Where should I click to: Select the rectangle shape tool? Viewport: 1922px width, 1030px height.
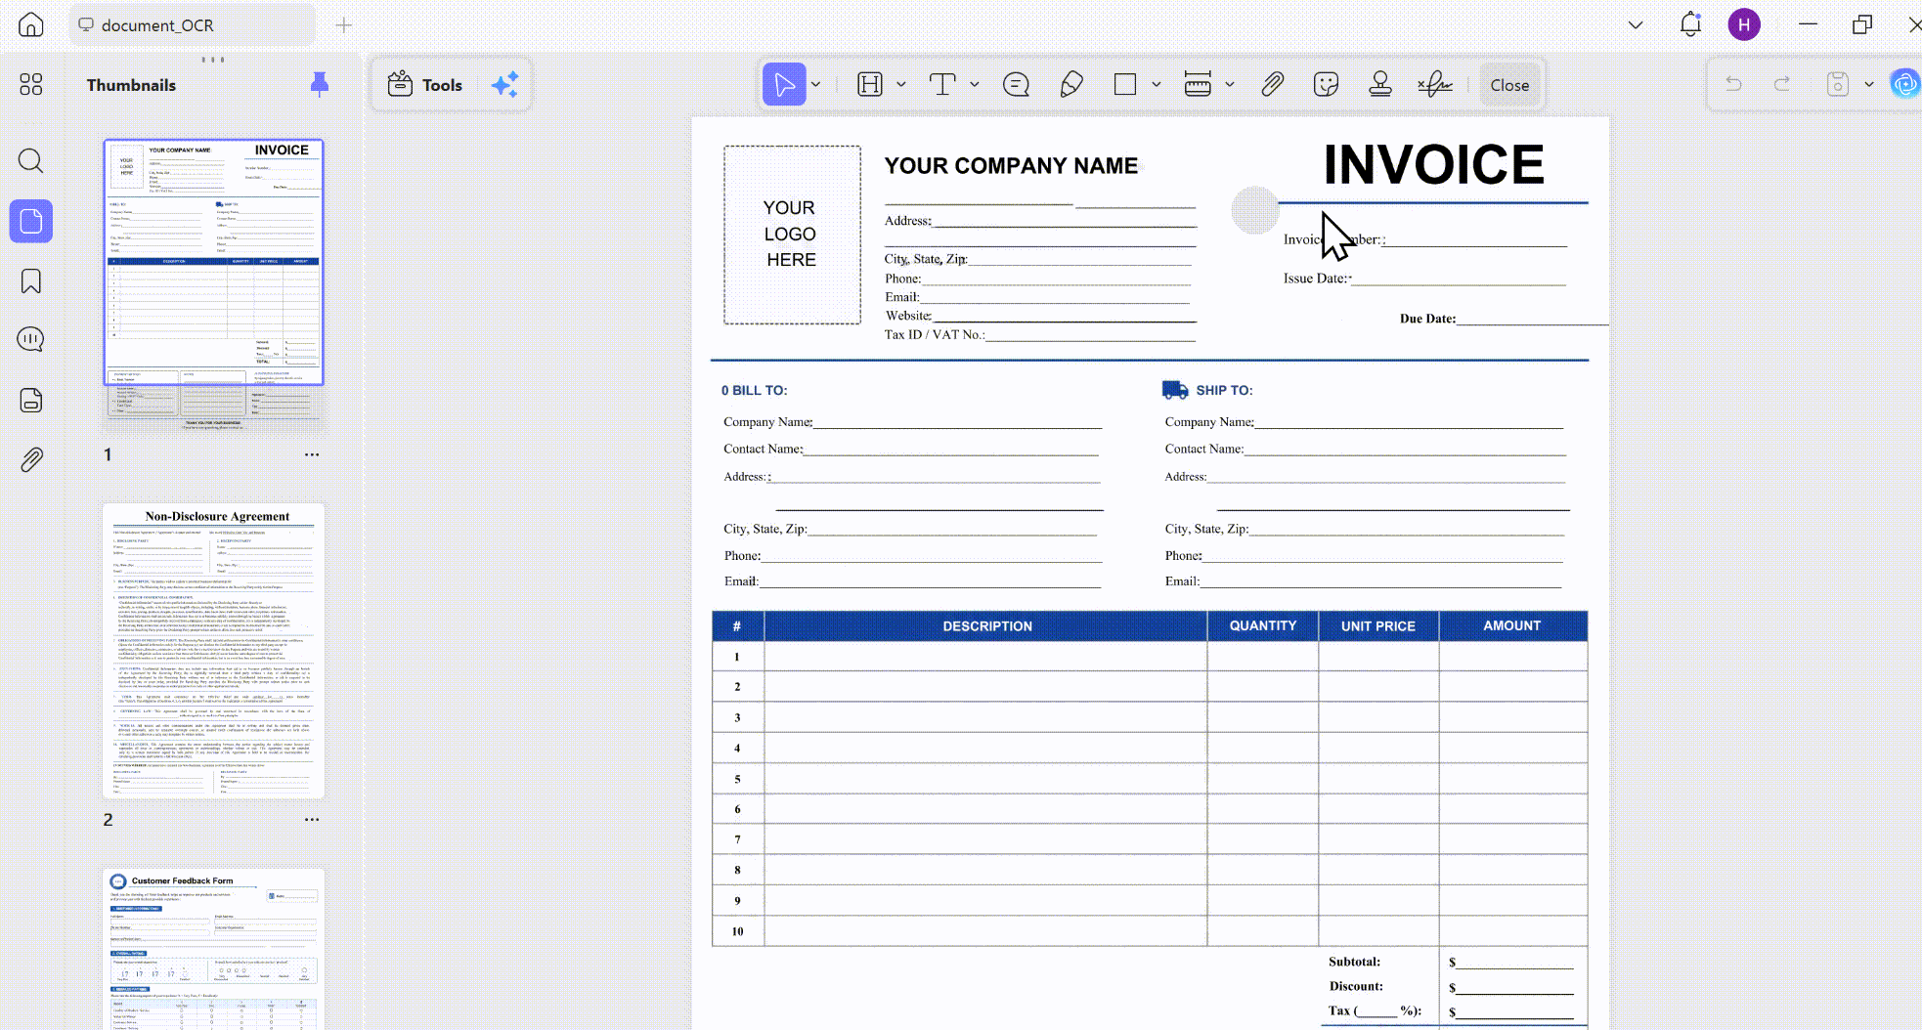pos(1125,85)
